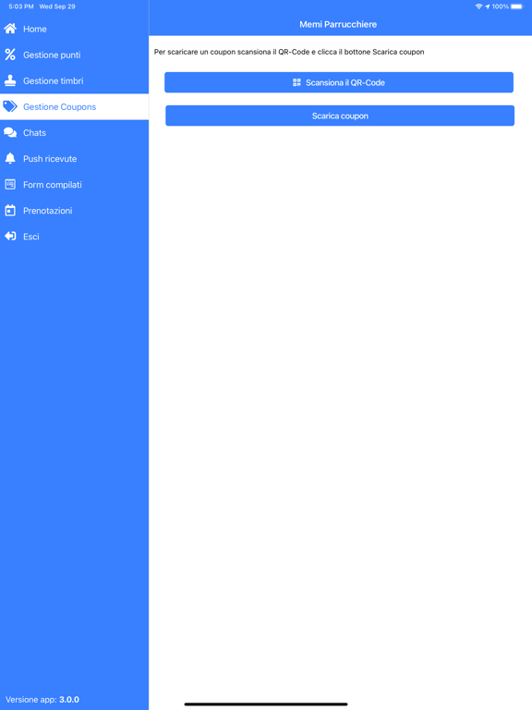Click the Memi Parrucchiere header title
This screenshot has width=532, height=710.
click(x=338, y=24)
